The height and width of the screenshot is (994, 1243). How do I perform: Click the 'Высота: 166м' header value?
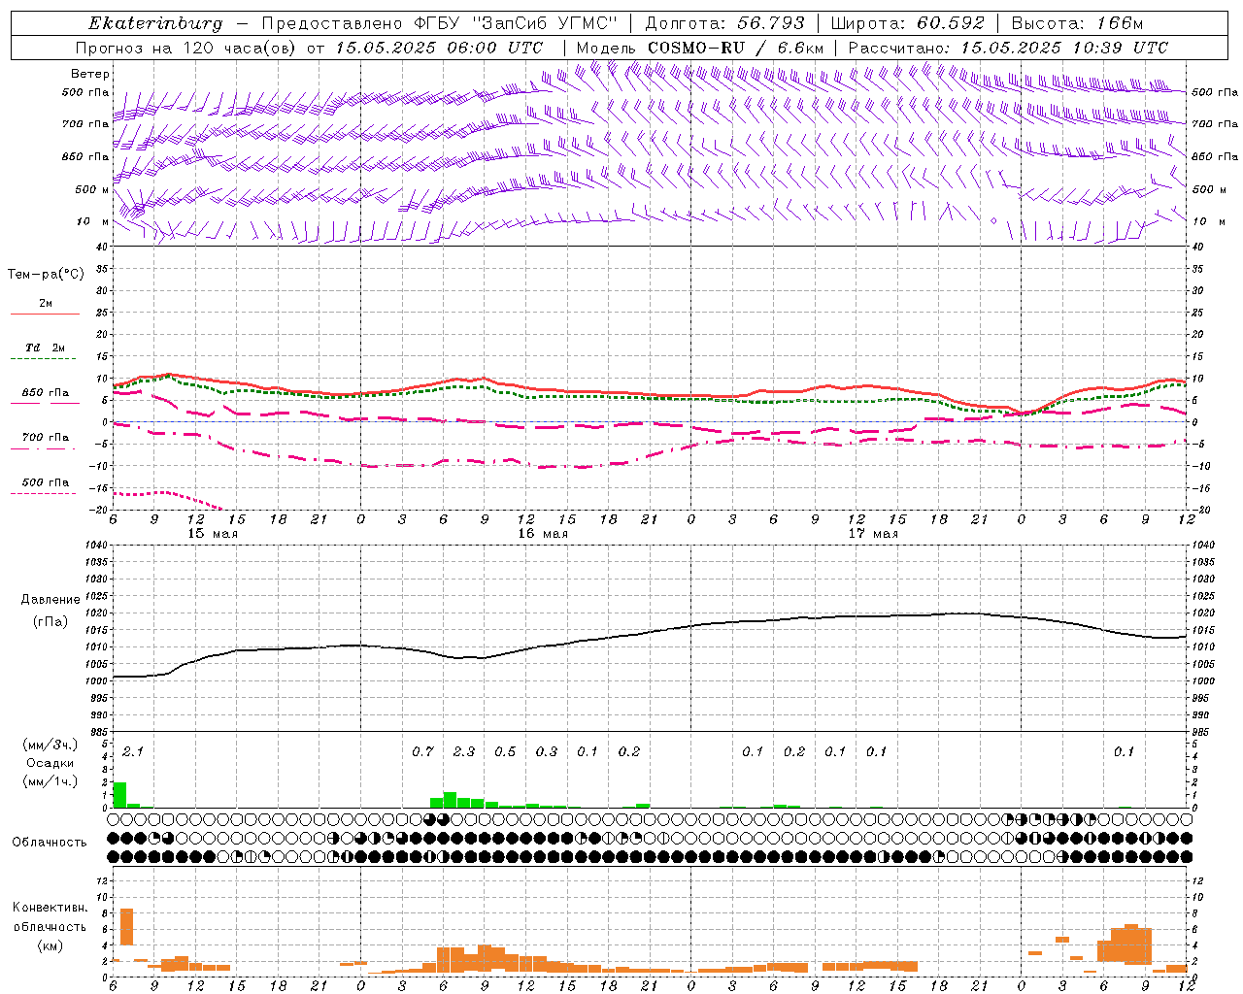pyautogui.click(x=1077, y=23)
